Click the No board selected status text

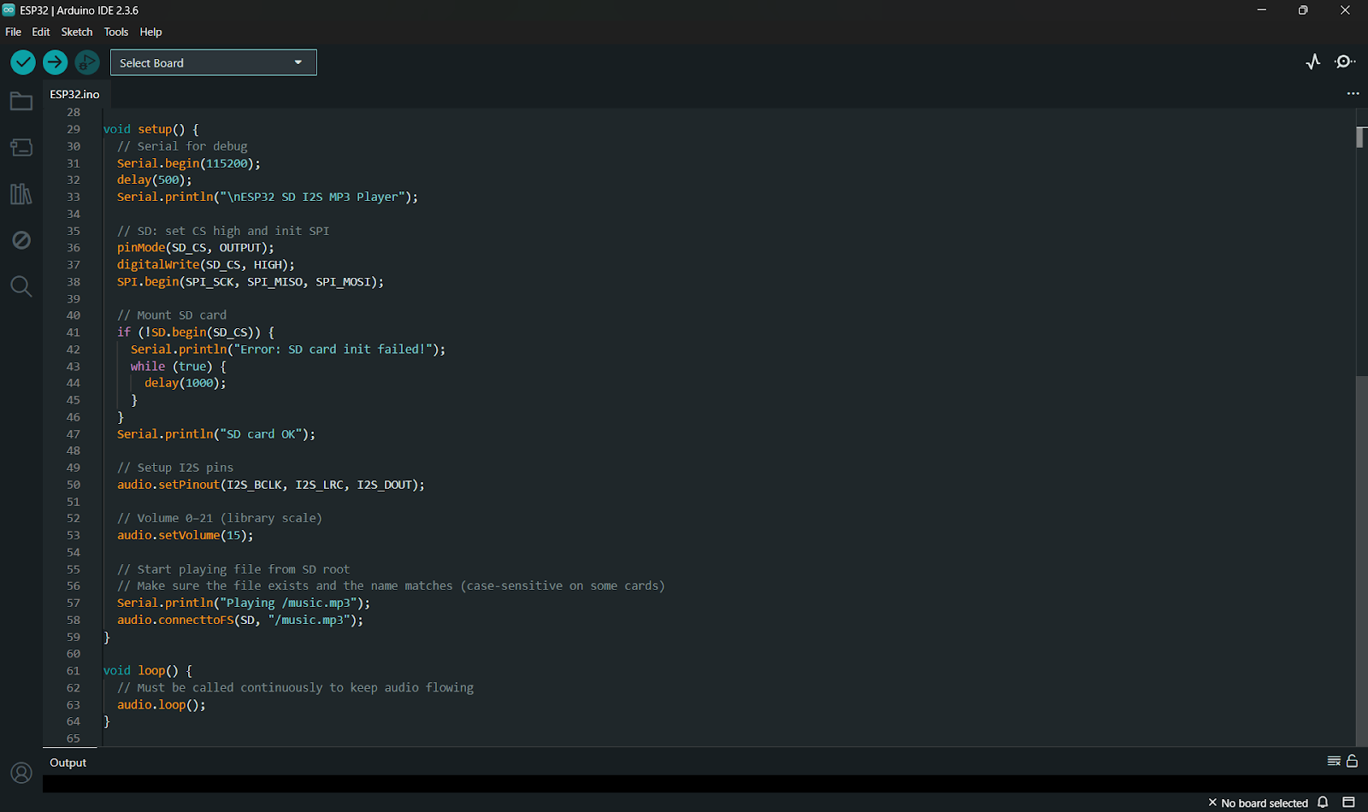(x=1264, y=803)
